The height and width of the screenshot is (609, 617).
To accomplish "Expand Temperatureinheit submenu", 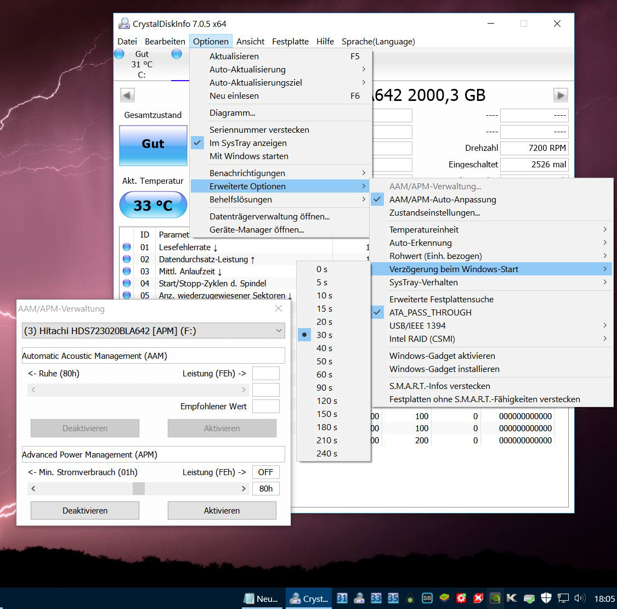I will point(492,229).
